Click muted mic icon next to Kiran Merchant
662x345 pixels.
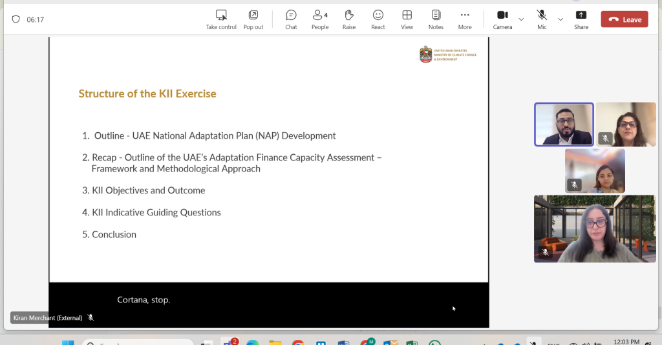[91, 318]
